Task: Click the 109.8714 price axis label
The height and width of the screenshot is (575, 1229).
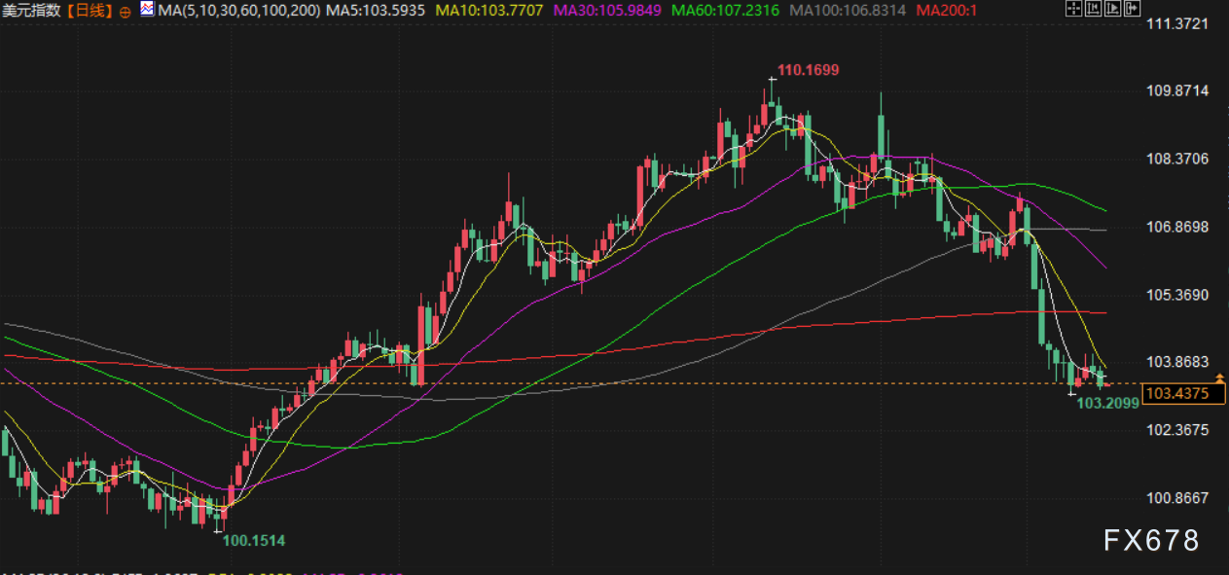Action: click(x=1177, y=90)
